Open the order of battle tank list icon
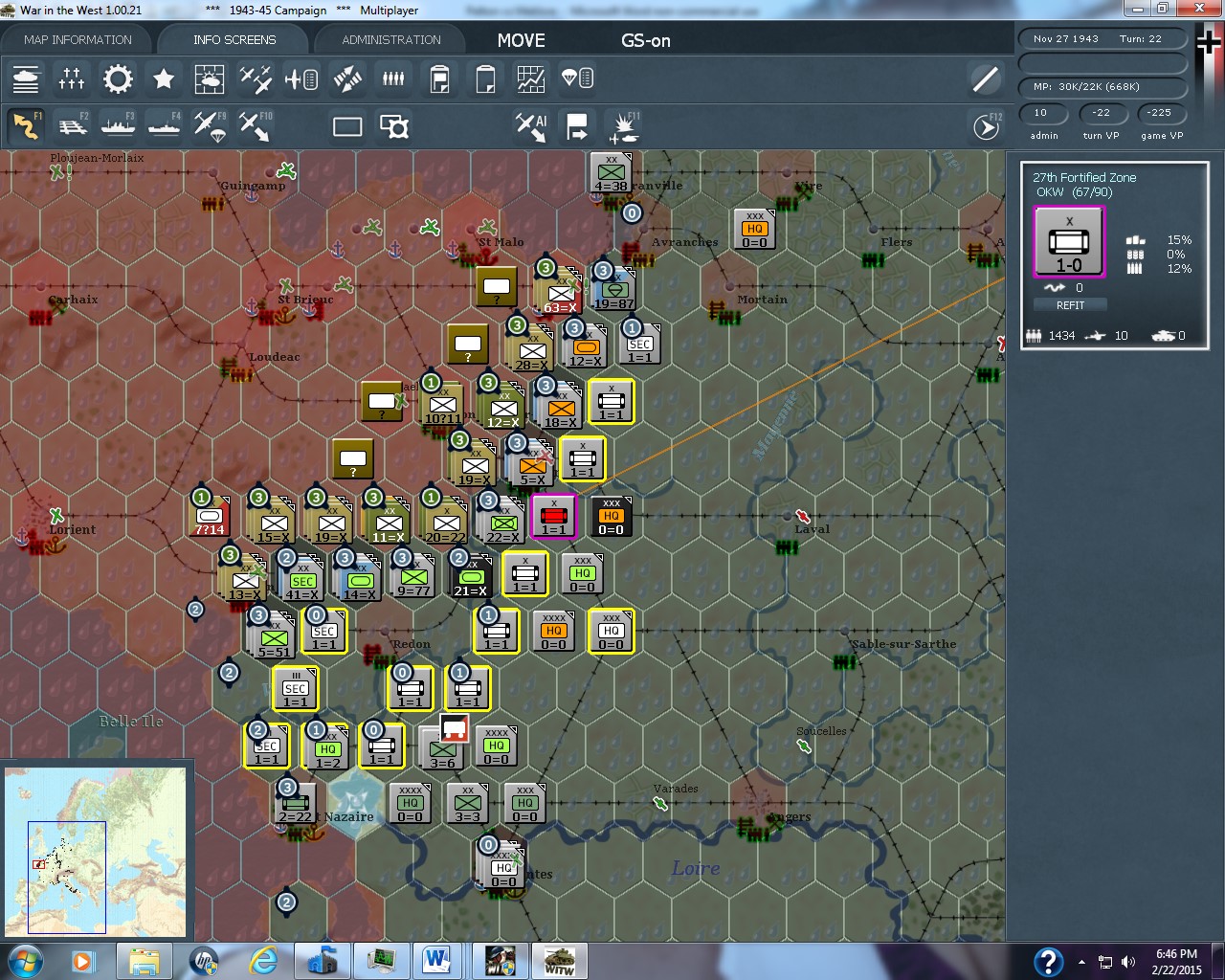1225x980 pixels. [26, 78]
